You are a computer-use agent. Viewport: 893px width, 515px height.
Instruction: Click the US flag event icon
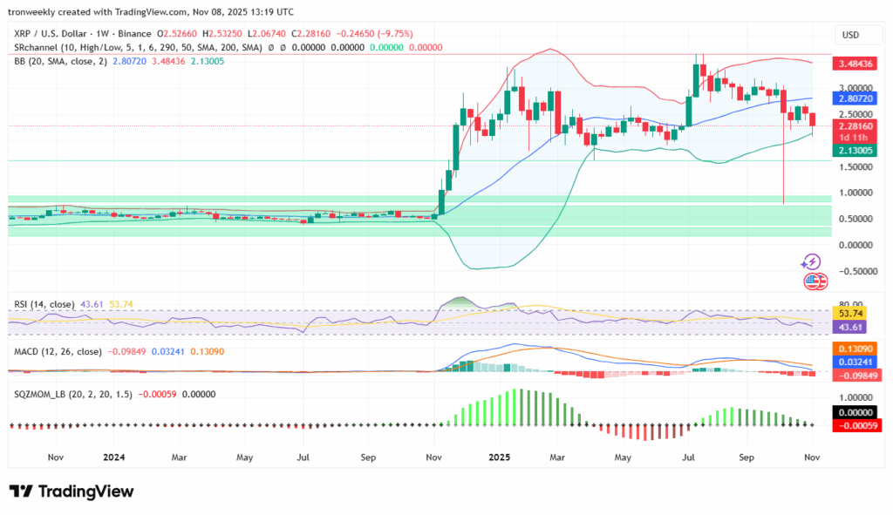pos(815,281)
